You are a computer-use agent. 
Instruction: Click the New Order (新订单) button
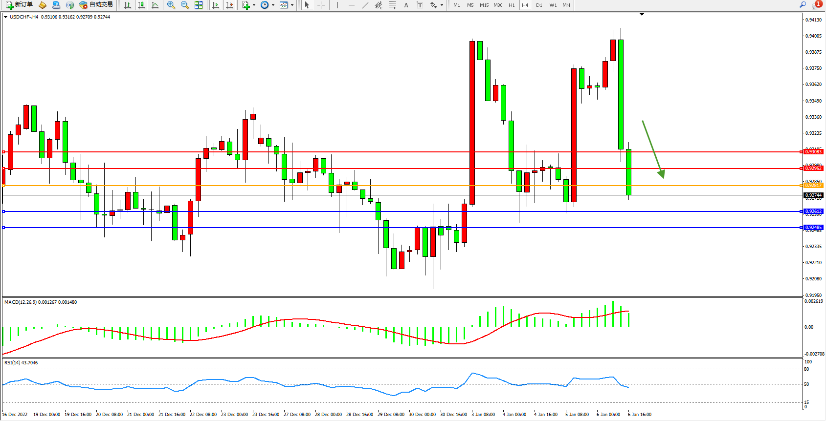click(20, 5)
